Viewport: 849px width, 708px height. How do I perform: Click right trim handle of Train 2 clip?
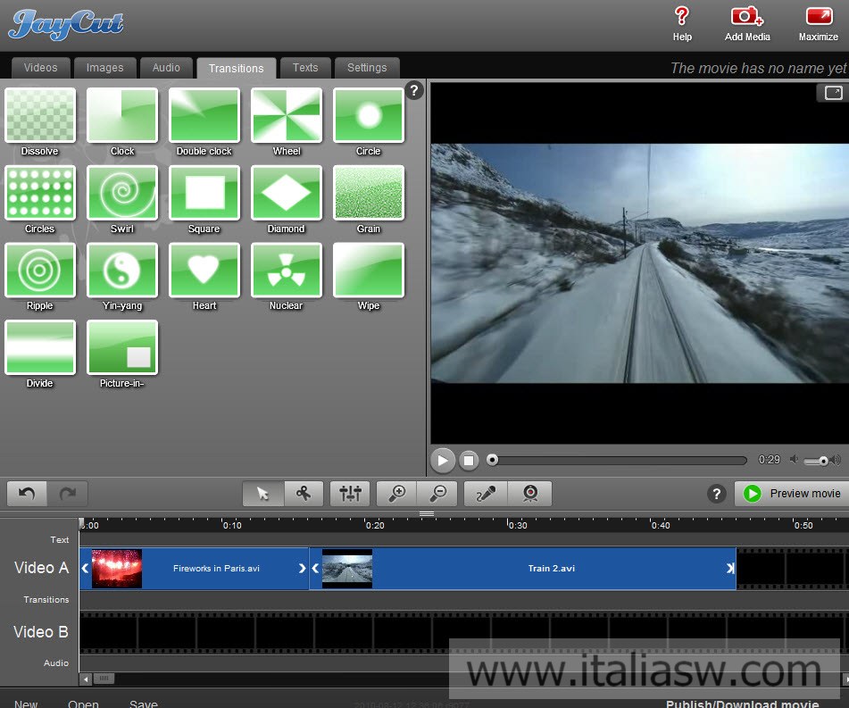point(730,568)
